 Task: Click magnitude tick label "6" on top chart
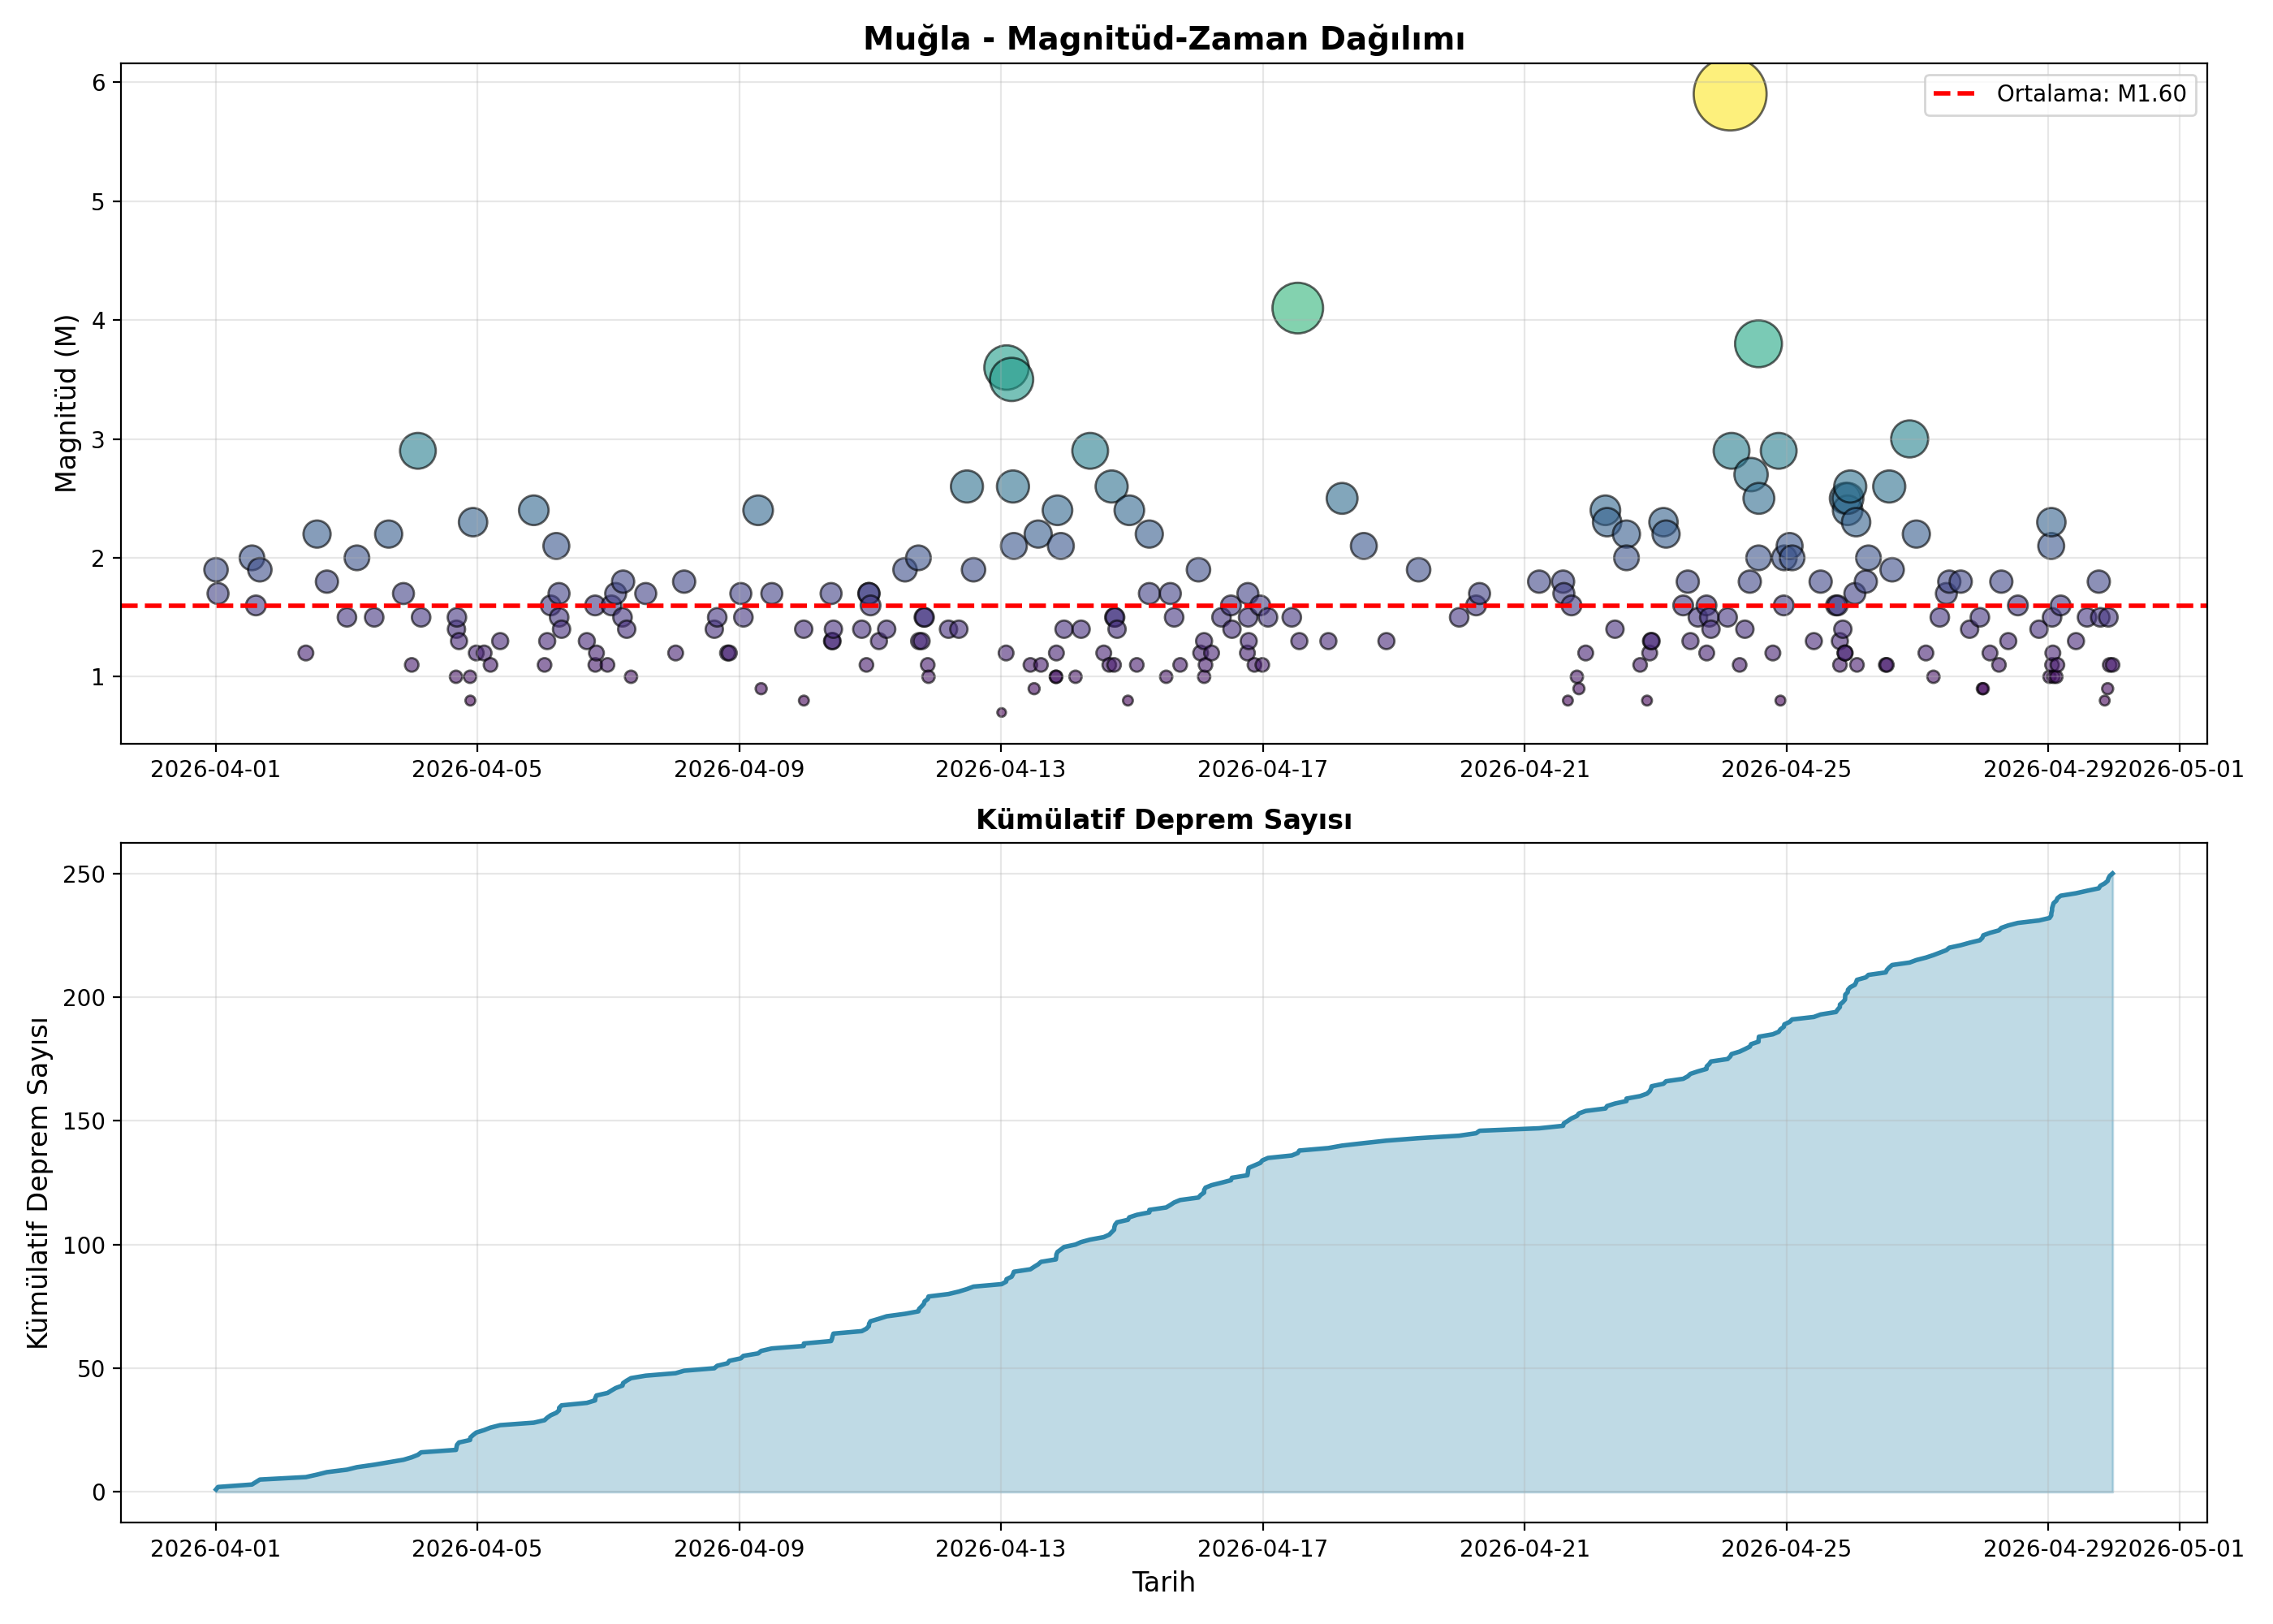99,82
